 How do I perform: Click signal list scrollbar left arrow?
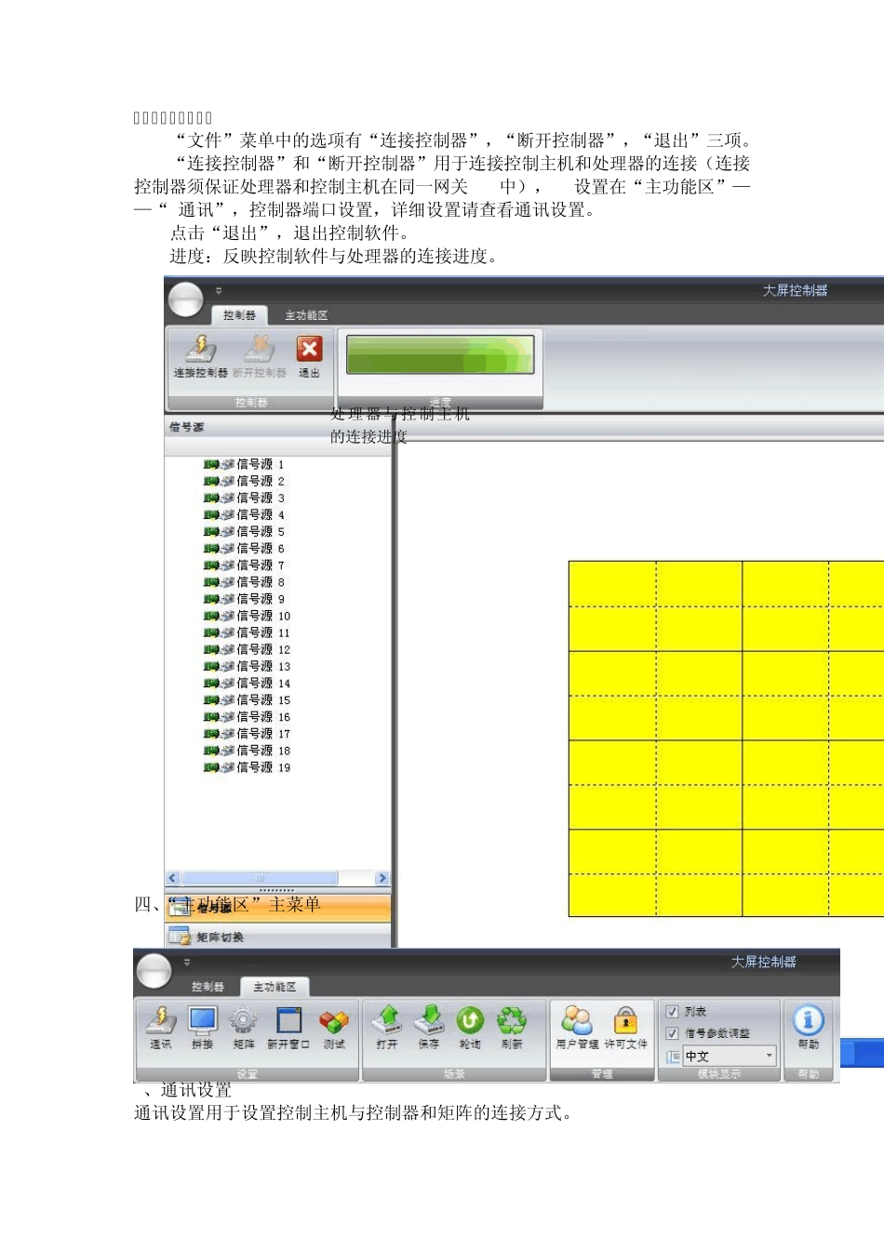pyautogui.click(x=172, y=878)
